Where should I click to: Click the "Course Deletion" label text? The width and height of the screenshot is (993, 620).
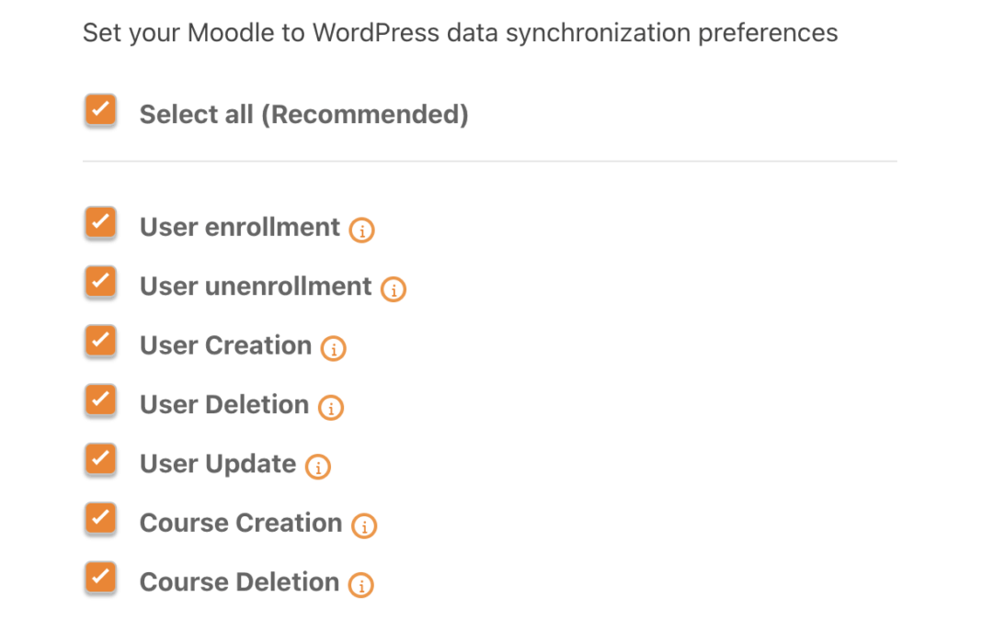click(239, 582)
